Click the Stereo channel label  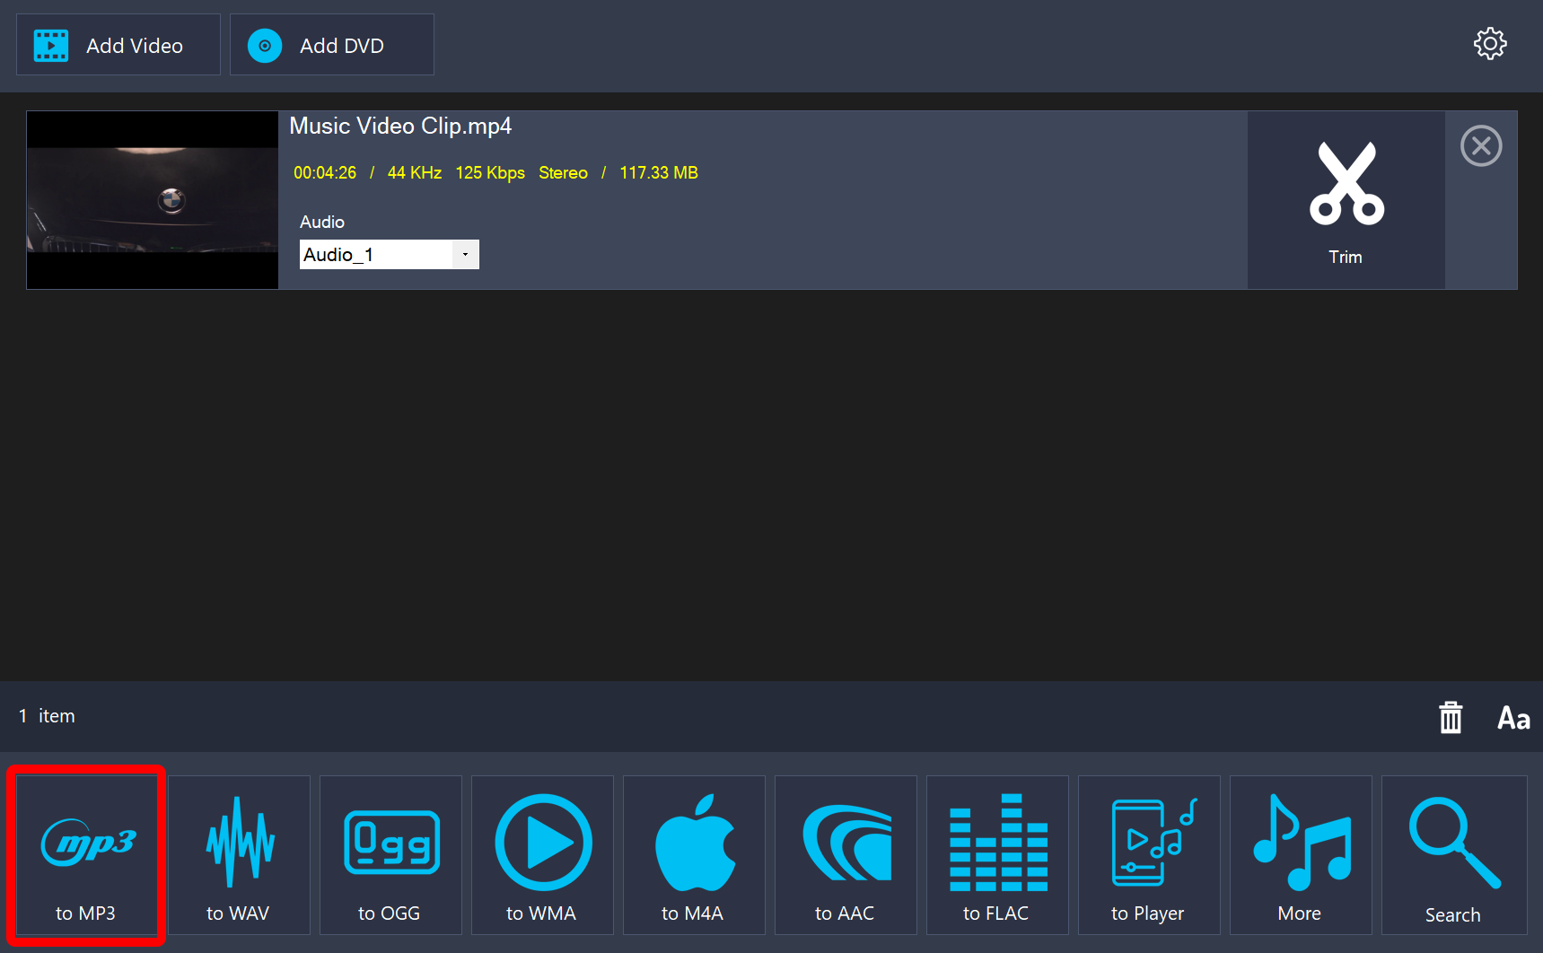coord(563,172)
